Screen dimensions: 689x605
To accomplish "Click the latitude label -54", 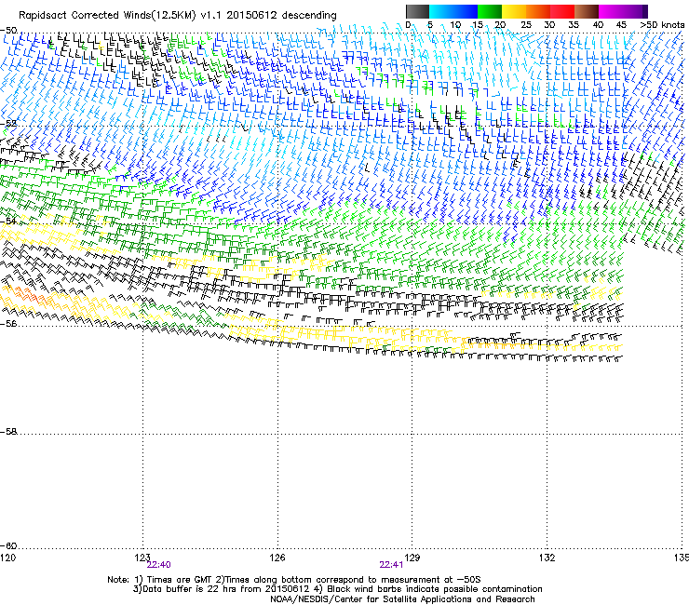I will [8, 221].
